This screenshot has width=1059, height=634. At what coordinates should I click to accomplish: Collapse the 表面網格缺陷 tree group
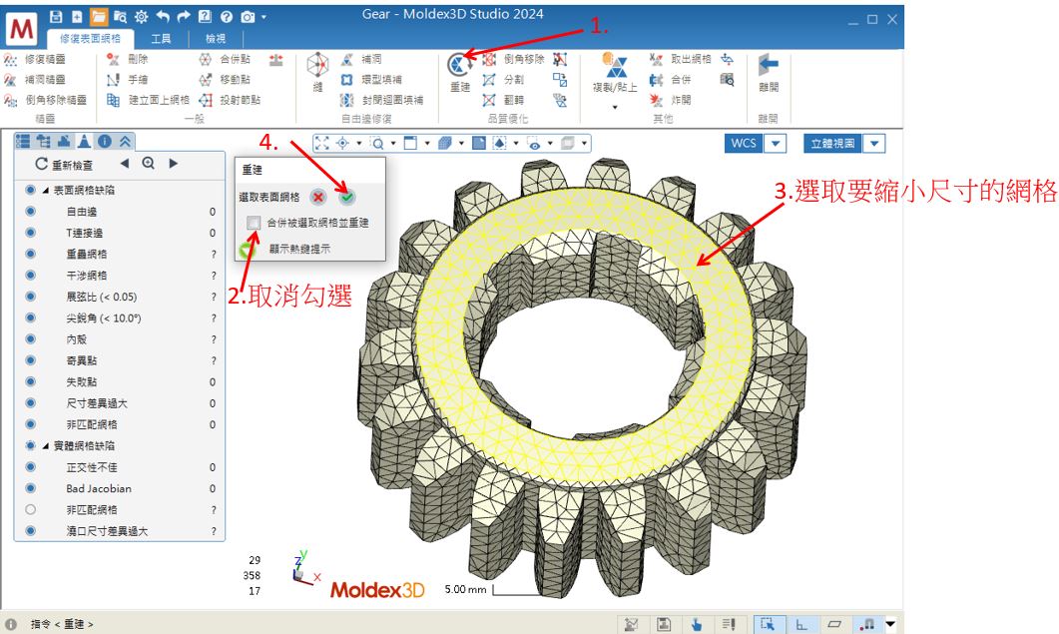(x=45, y=191)
